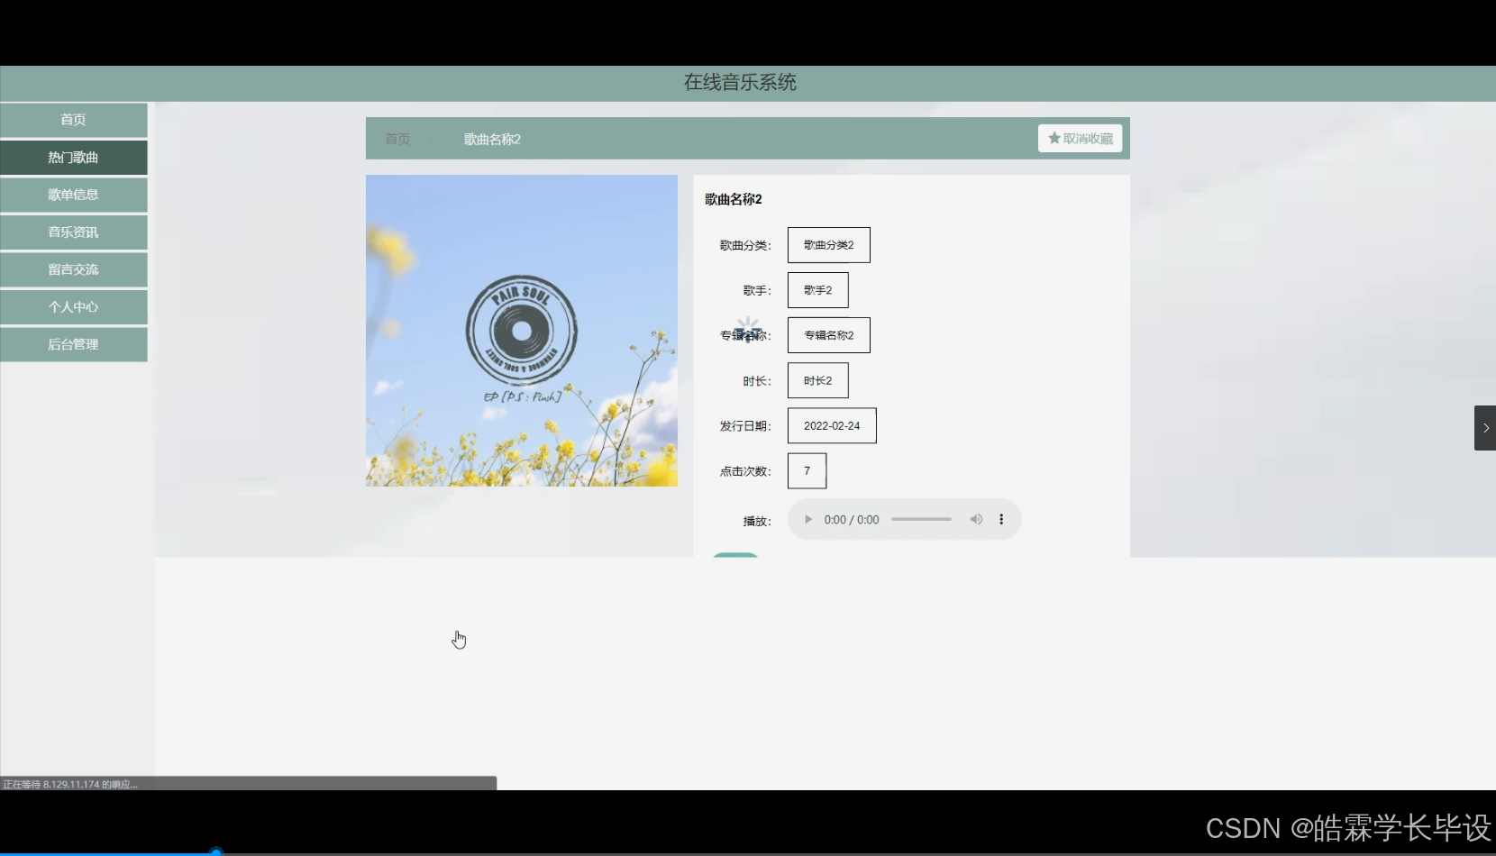The height and width of the screenshot is (856, 1496).
Task: Click the 歌曲名称2 breadcrumb text
Action: [x=492, y=139]
